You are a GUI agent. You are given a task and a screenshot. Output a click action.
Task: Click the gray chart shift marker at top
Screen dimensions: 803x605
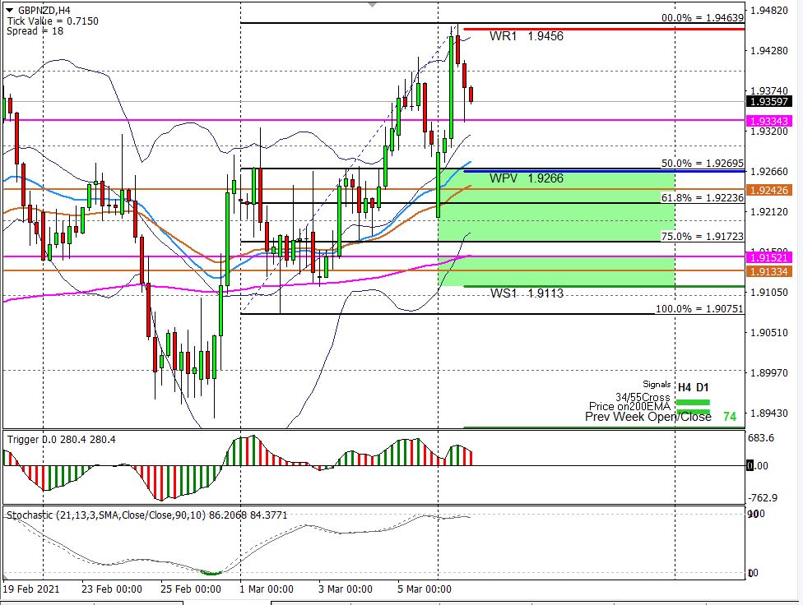[373, 4]
